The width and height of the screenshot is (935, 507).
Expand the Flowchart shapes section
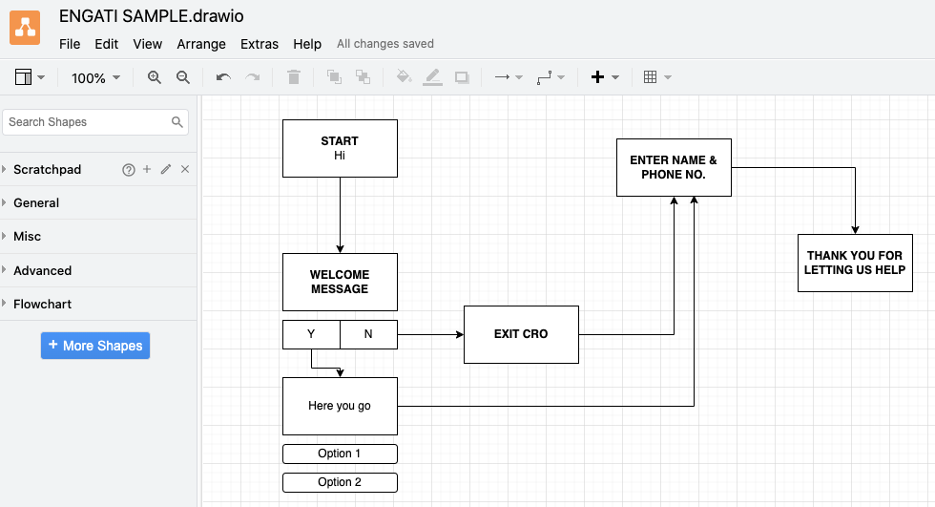click(x=42, y=304)
